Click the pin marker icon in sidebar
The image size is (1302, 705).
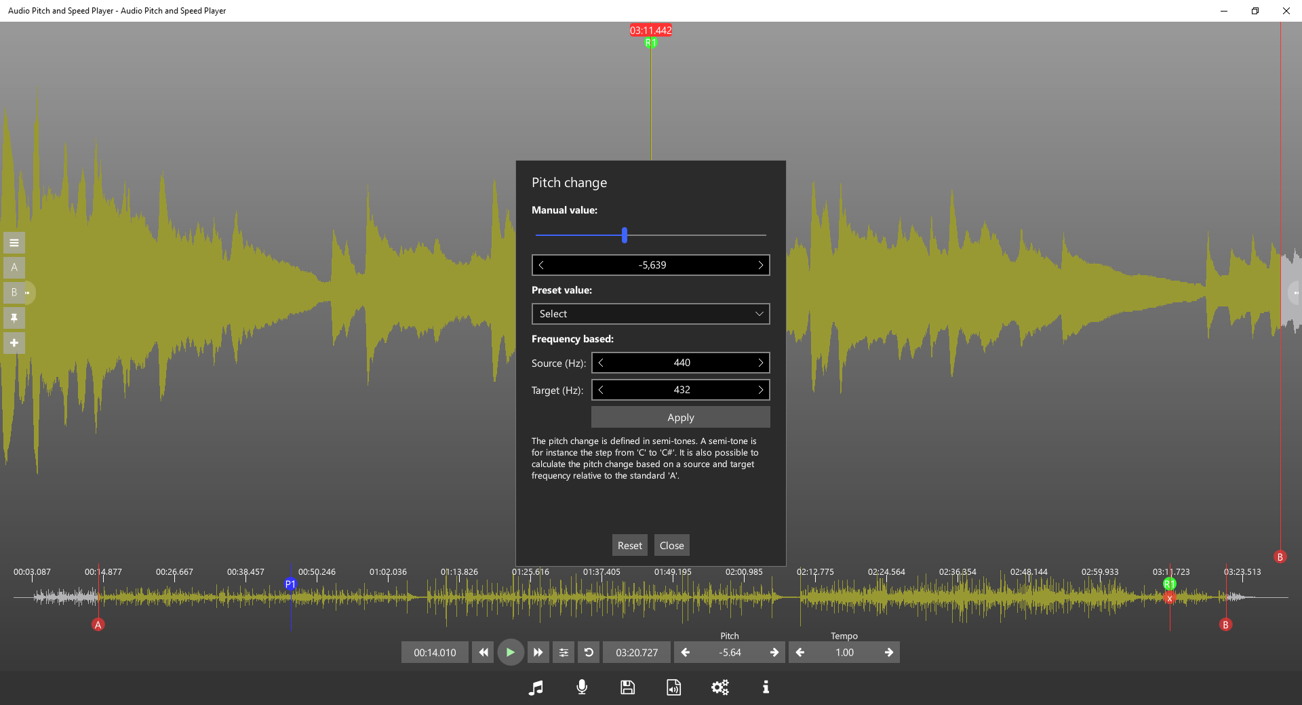click(x=14, y=318)
